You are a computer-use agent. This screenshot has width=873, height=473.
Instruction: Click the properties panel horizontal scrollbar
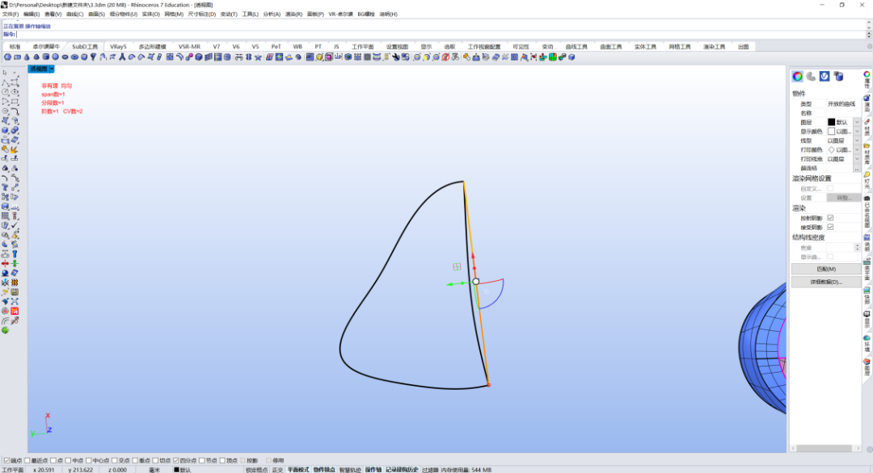point(825,448)
